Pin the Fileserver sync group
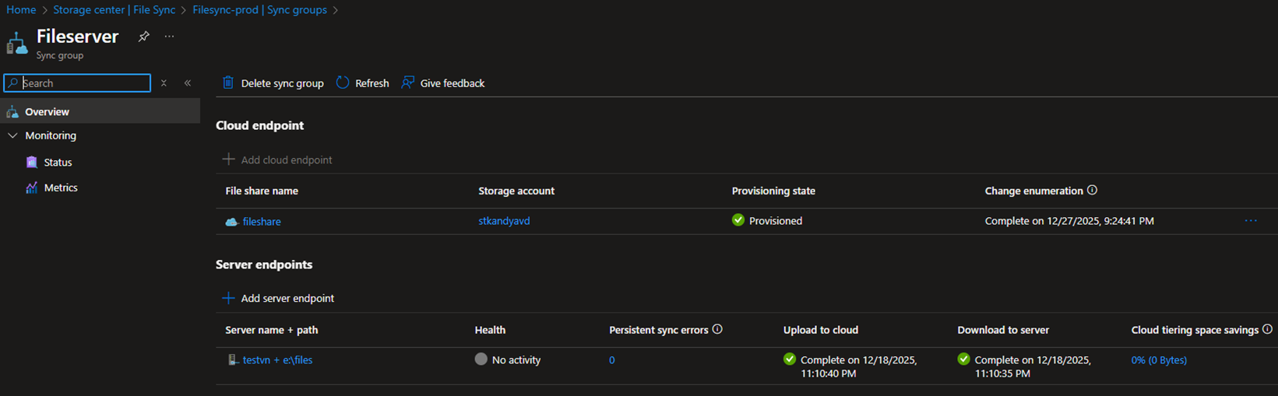This screenshot has width=1278, height=396. (x=143, y=37)
